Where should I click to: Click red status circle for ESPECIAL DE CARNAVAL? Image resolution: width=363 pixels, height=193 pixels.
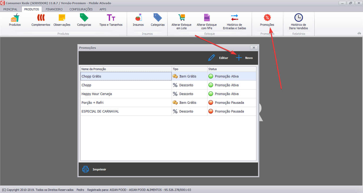[211, 111]
